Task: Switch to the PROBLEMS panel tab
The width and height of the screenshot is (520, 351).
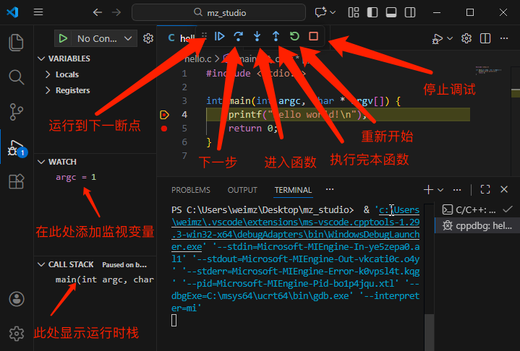Action: coord(191,190)
